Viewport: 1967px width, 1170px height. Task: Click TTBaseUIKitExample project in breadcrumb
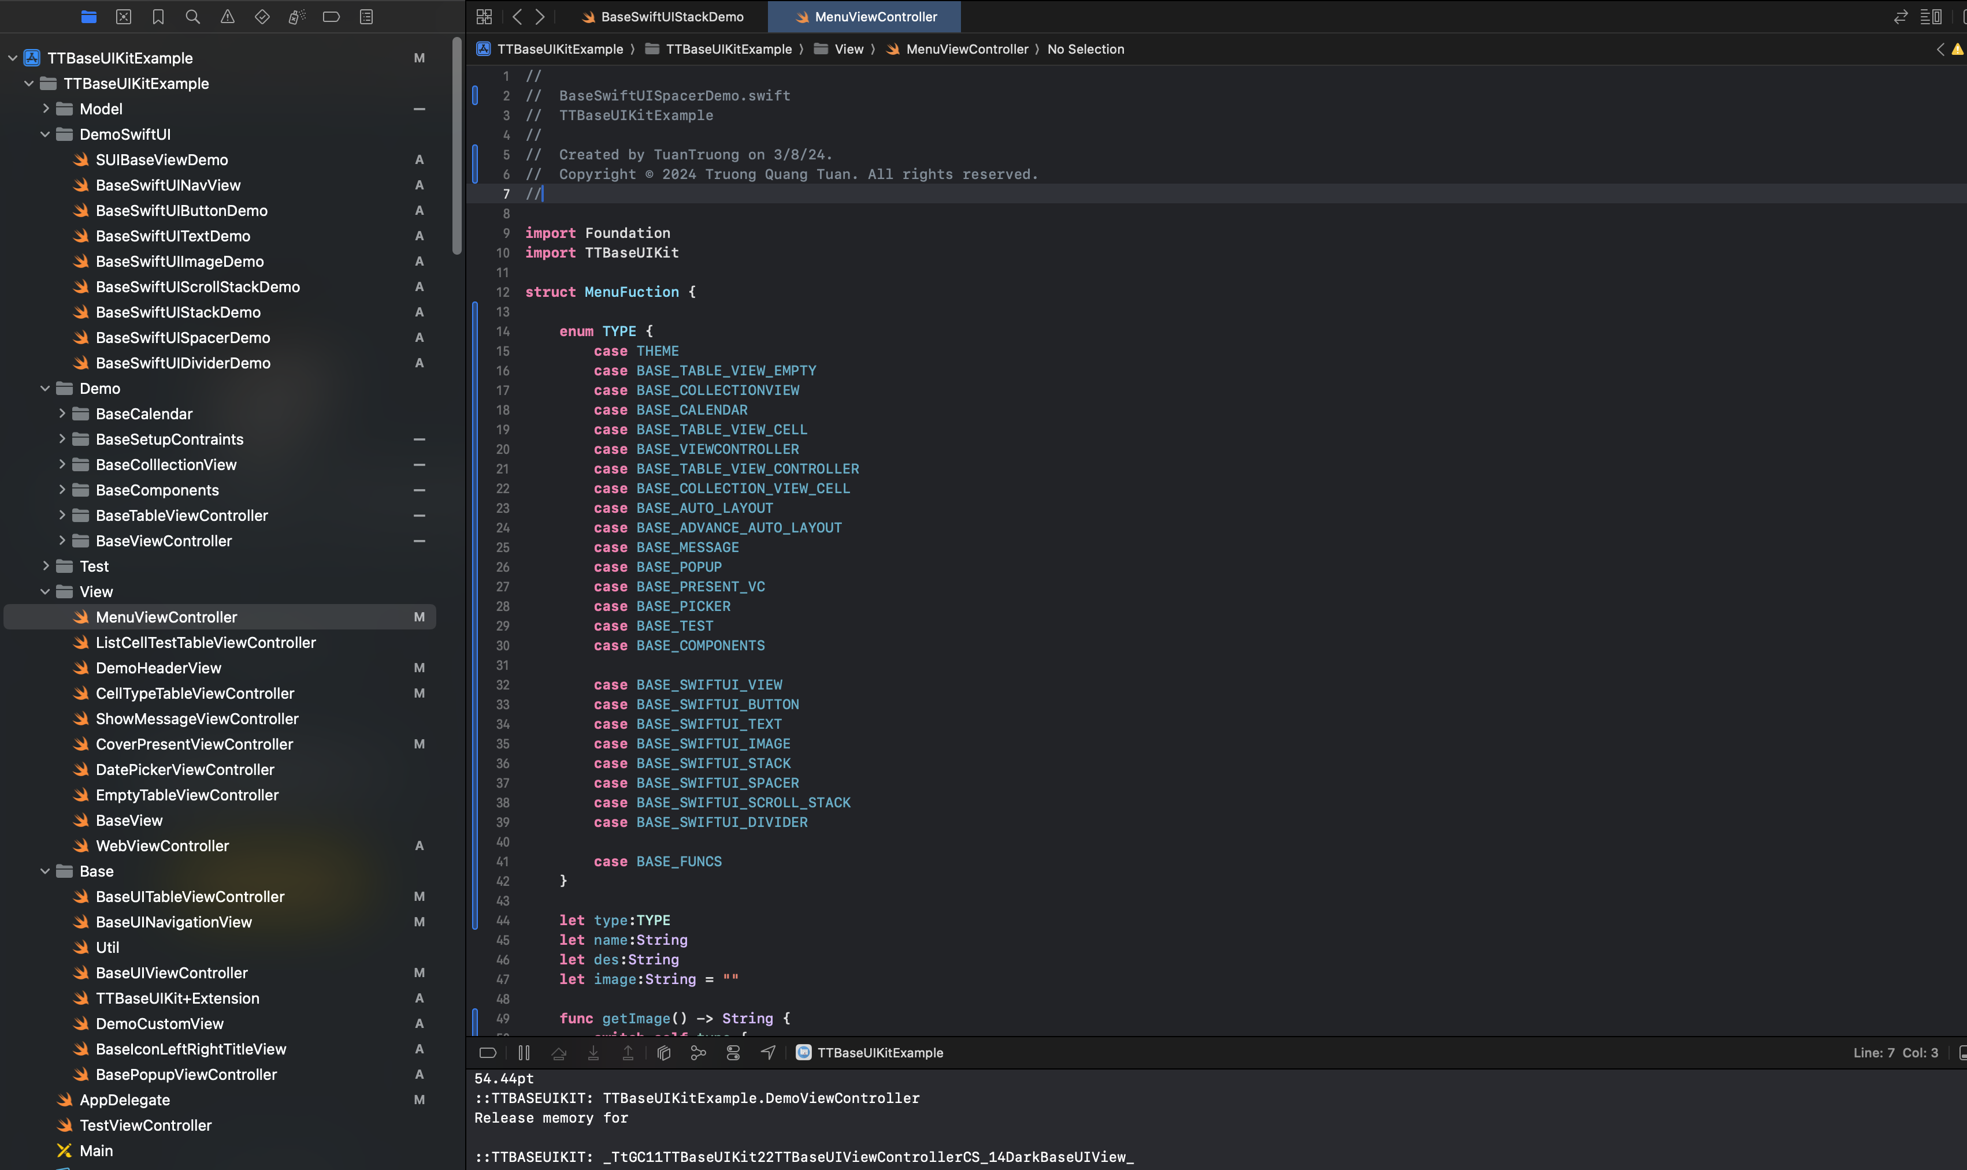point(550,49)
